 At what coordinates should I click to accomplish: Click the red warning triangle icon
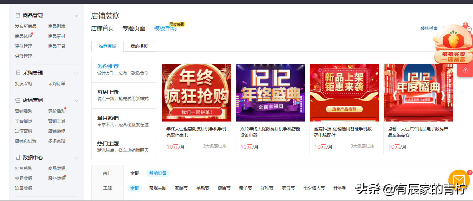tap(465, 70)
